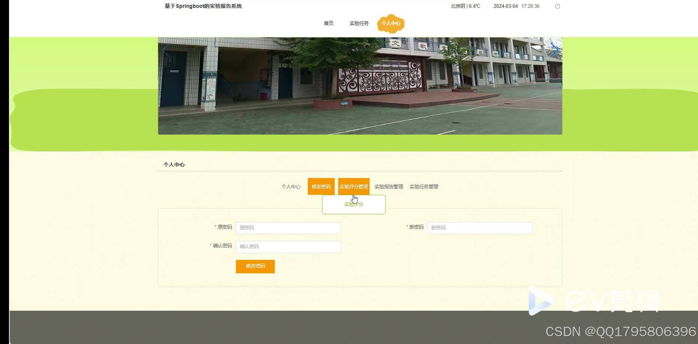Choose 实验评分 in the dropdown popup

coord(354,205)
